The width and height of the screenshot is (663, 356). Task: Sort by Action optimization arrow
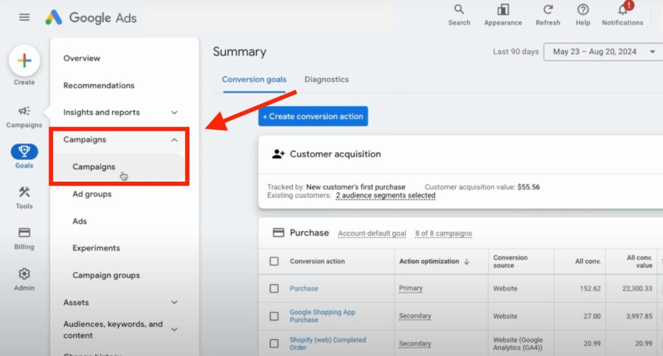pyautogui.click(x=467, y=261)
